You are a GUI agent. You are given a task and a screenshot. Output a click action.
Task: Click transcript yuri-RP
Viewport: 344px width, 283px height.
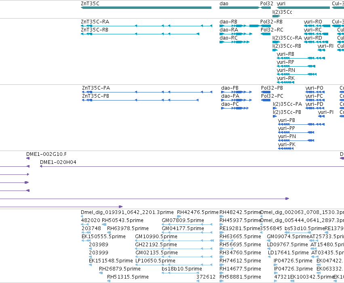point(296,66)
